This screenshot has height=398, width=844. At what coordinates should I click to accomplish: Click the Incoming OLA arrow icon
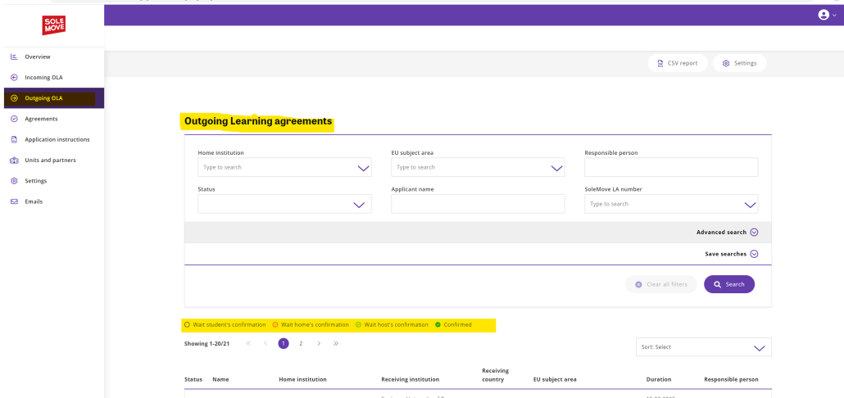click(15, 78)
